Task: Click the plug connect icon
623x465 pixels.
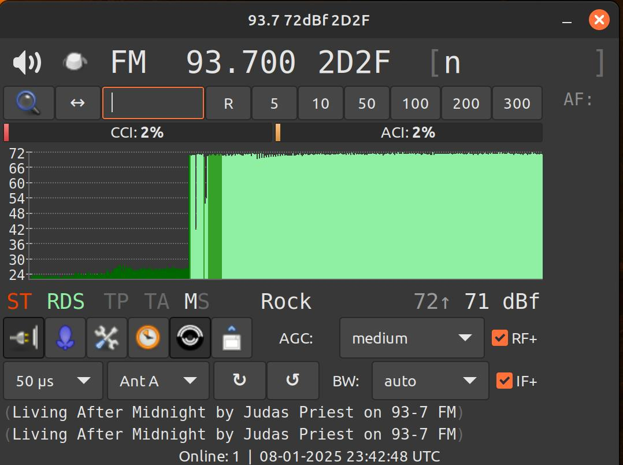Action: click(24, 338)
